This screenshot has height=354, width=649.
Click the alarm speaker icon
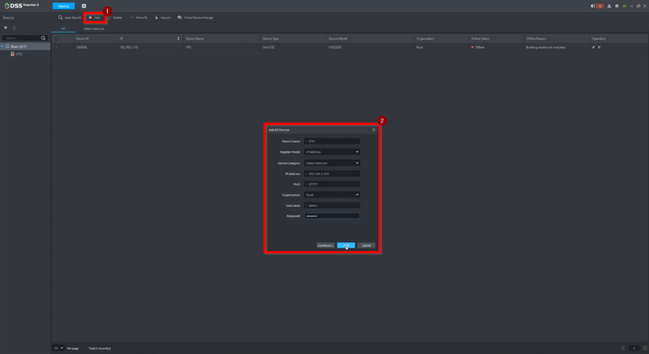pos(593,6)
